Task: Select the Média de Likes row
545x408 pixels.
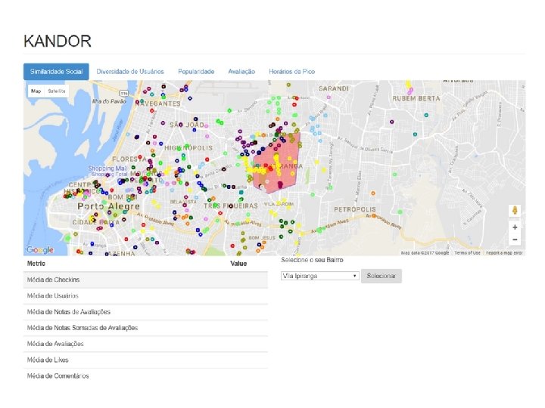Action: (x=145, y=360)
